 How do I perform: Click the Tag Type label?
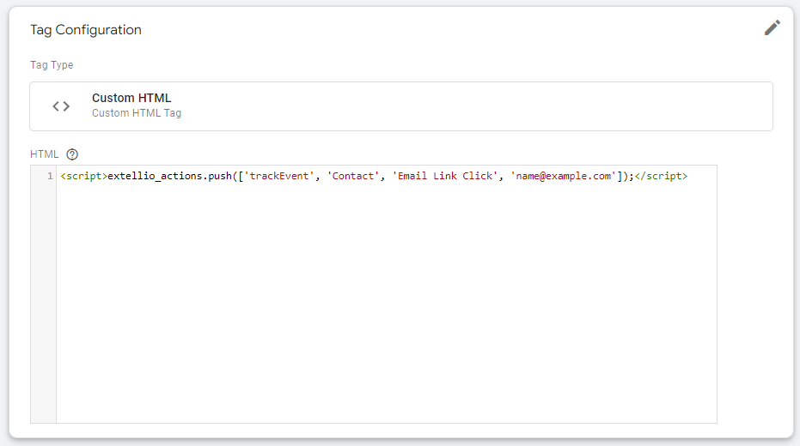point(52,65)
